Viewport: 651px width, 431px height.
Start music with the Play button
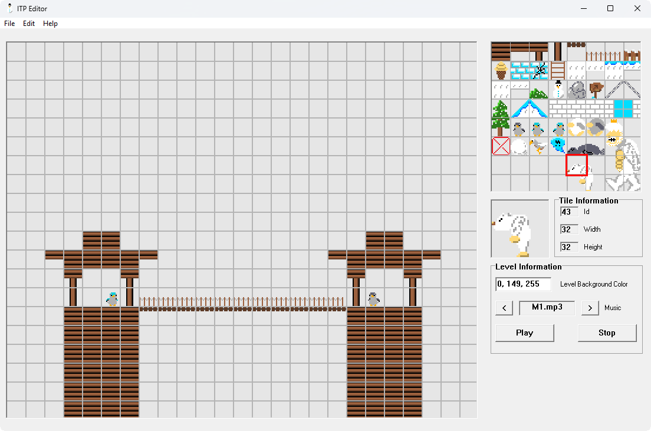tap(525, 333)
